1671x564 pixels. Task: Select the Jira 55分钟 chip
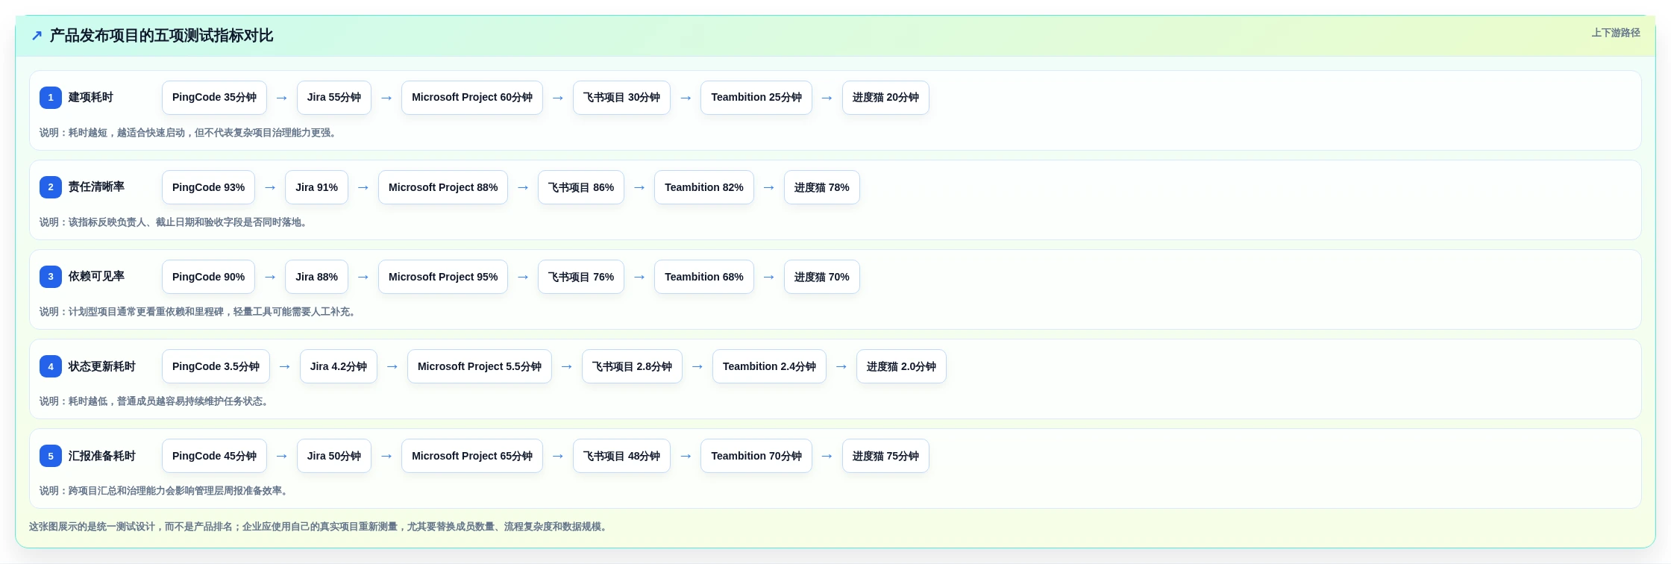(334, 98)
